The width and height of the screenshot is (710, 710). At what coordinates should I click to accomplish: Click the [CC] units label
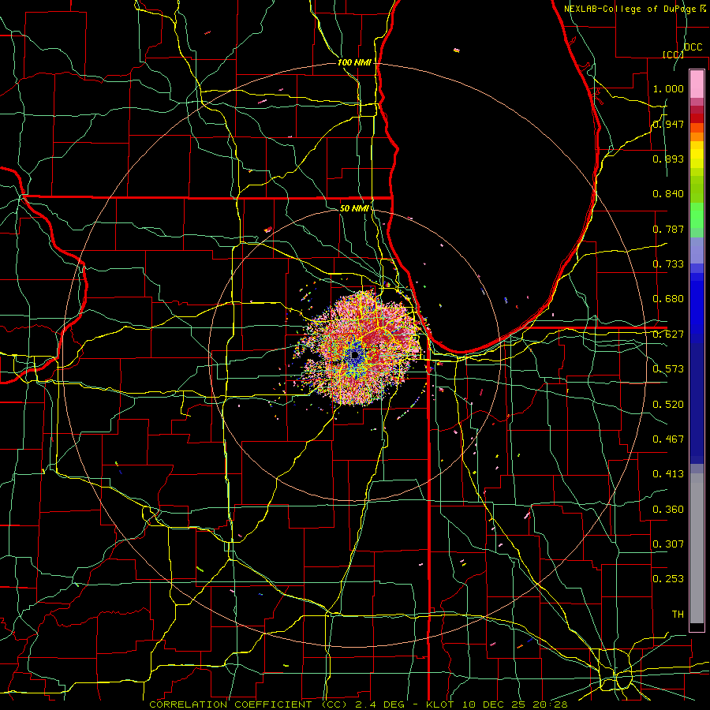pos(673,54)
